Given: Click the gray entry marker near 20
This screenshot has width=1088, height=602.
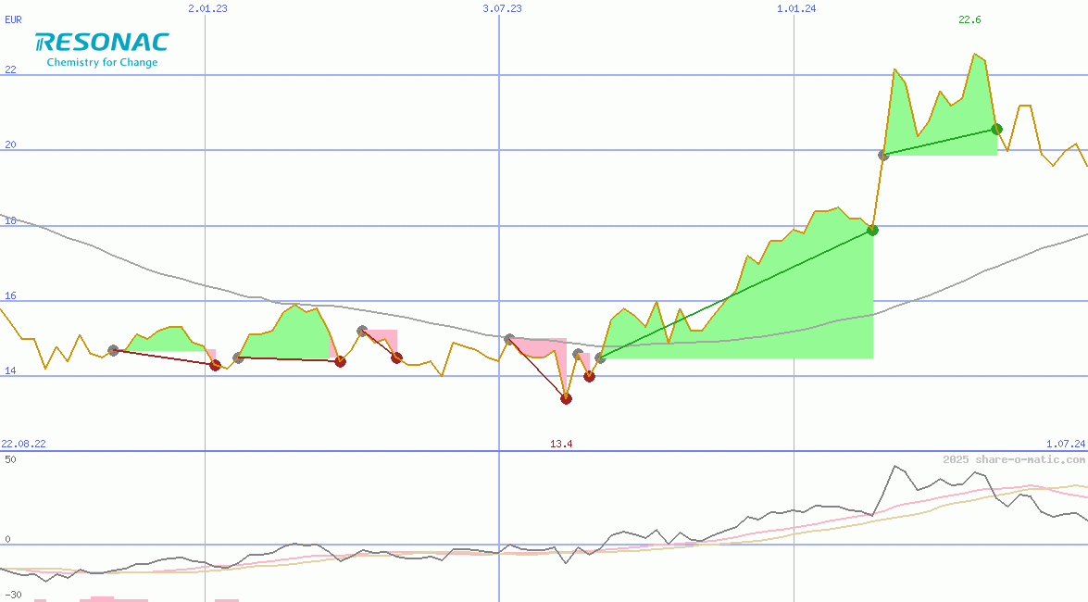Looking at the screenshot, I should pos(883,156).
